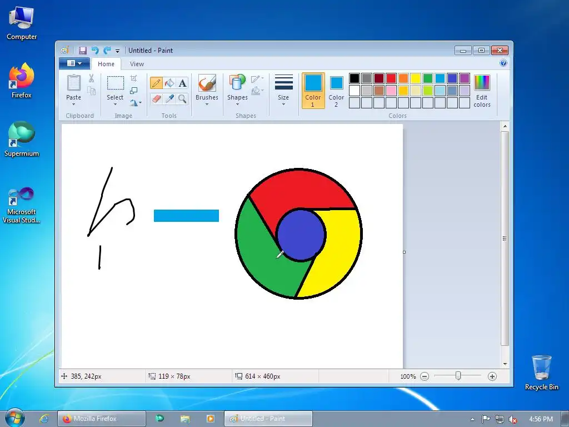The image size is (569, 427).
Task: Click the vertical scrollbar down arrow
Action: tap(505, 364)
